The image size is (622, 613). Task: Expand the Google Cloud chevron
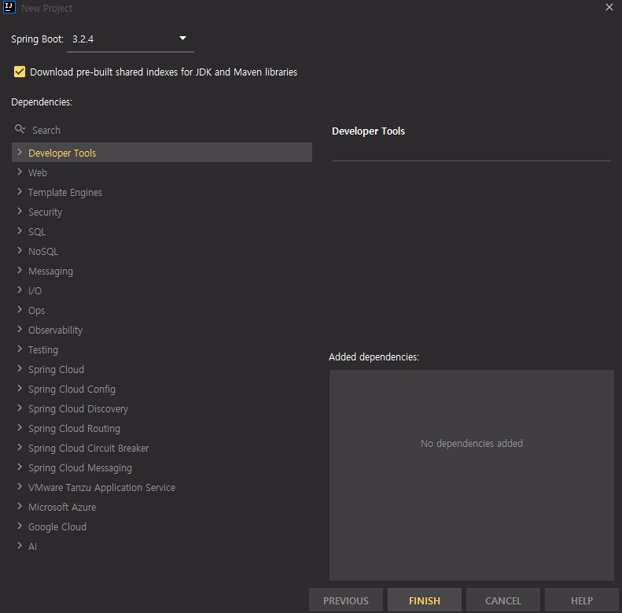(x=20, y=526)
